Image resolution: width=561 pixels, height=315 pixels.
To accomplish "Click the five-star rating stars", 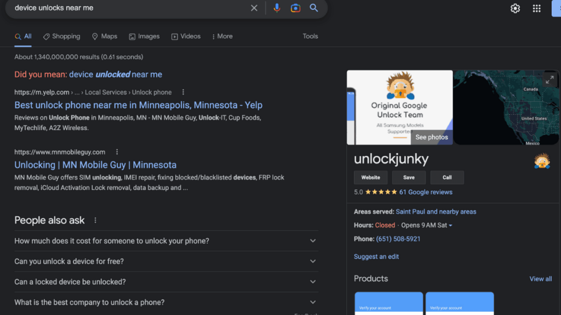I will pos(381,192).
